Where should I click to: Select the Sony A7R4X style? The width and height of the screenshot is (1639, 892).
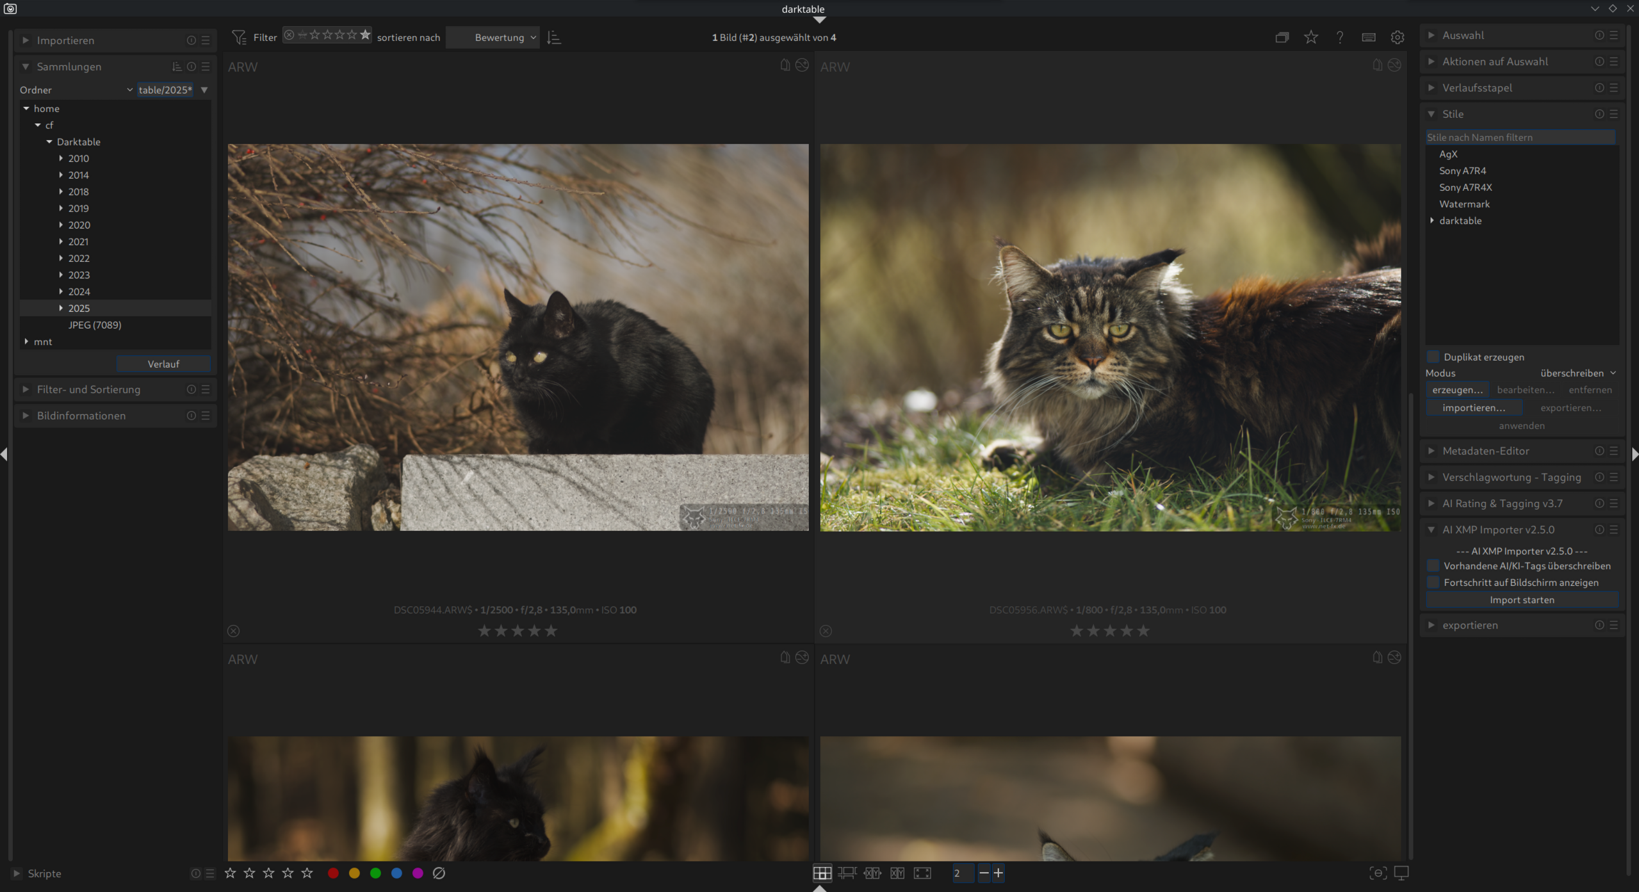(1465, 187)
